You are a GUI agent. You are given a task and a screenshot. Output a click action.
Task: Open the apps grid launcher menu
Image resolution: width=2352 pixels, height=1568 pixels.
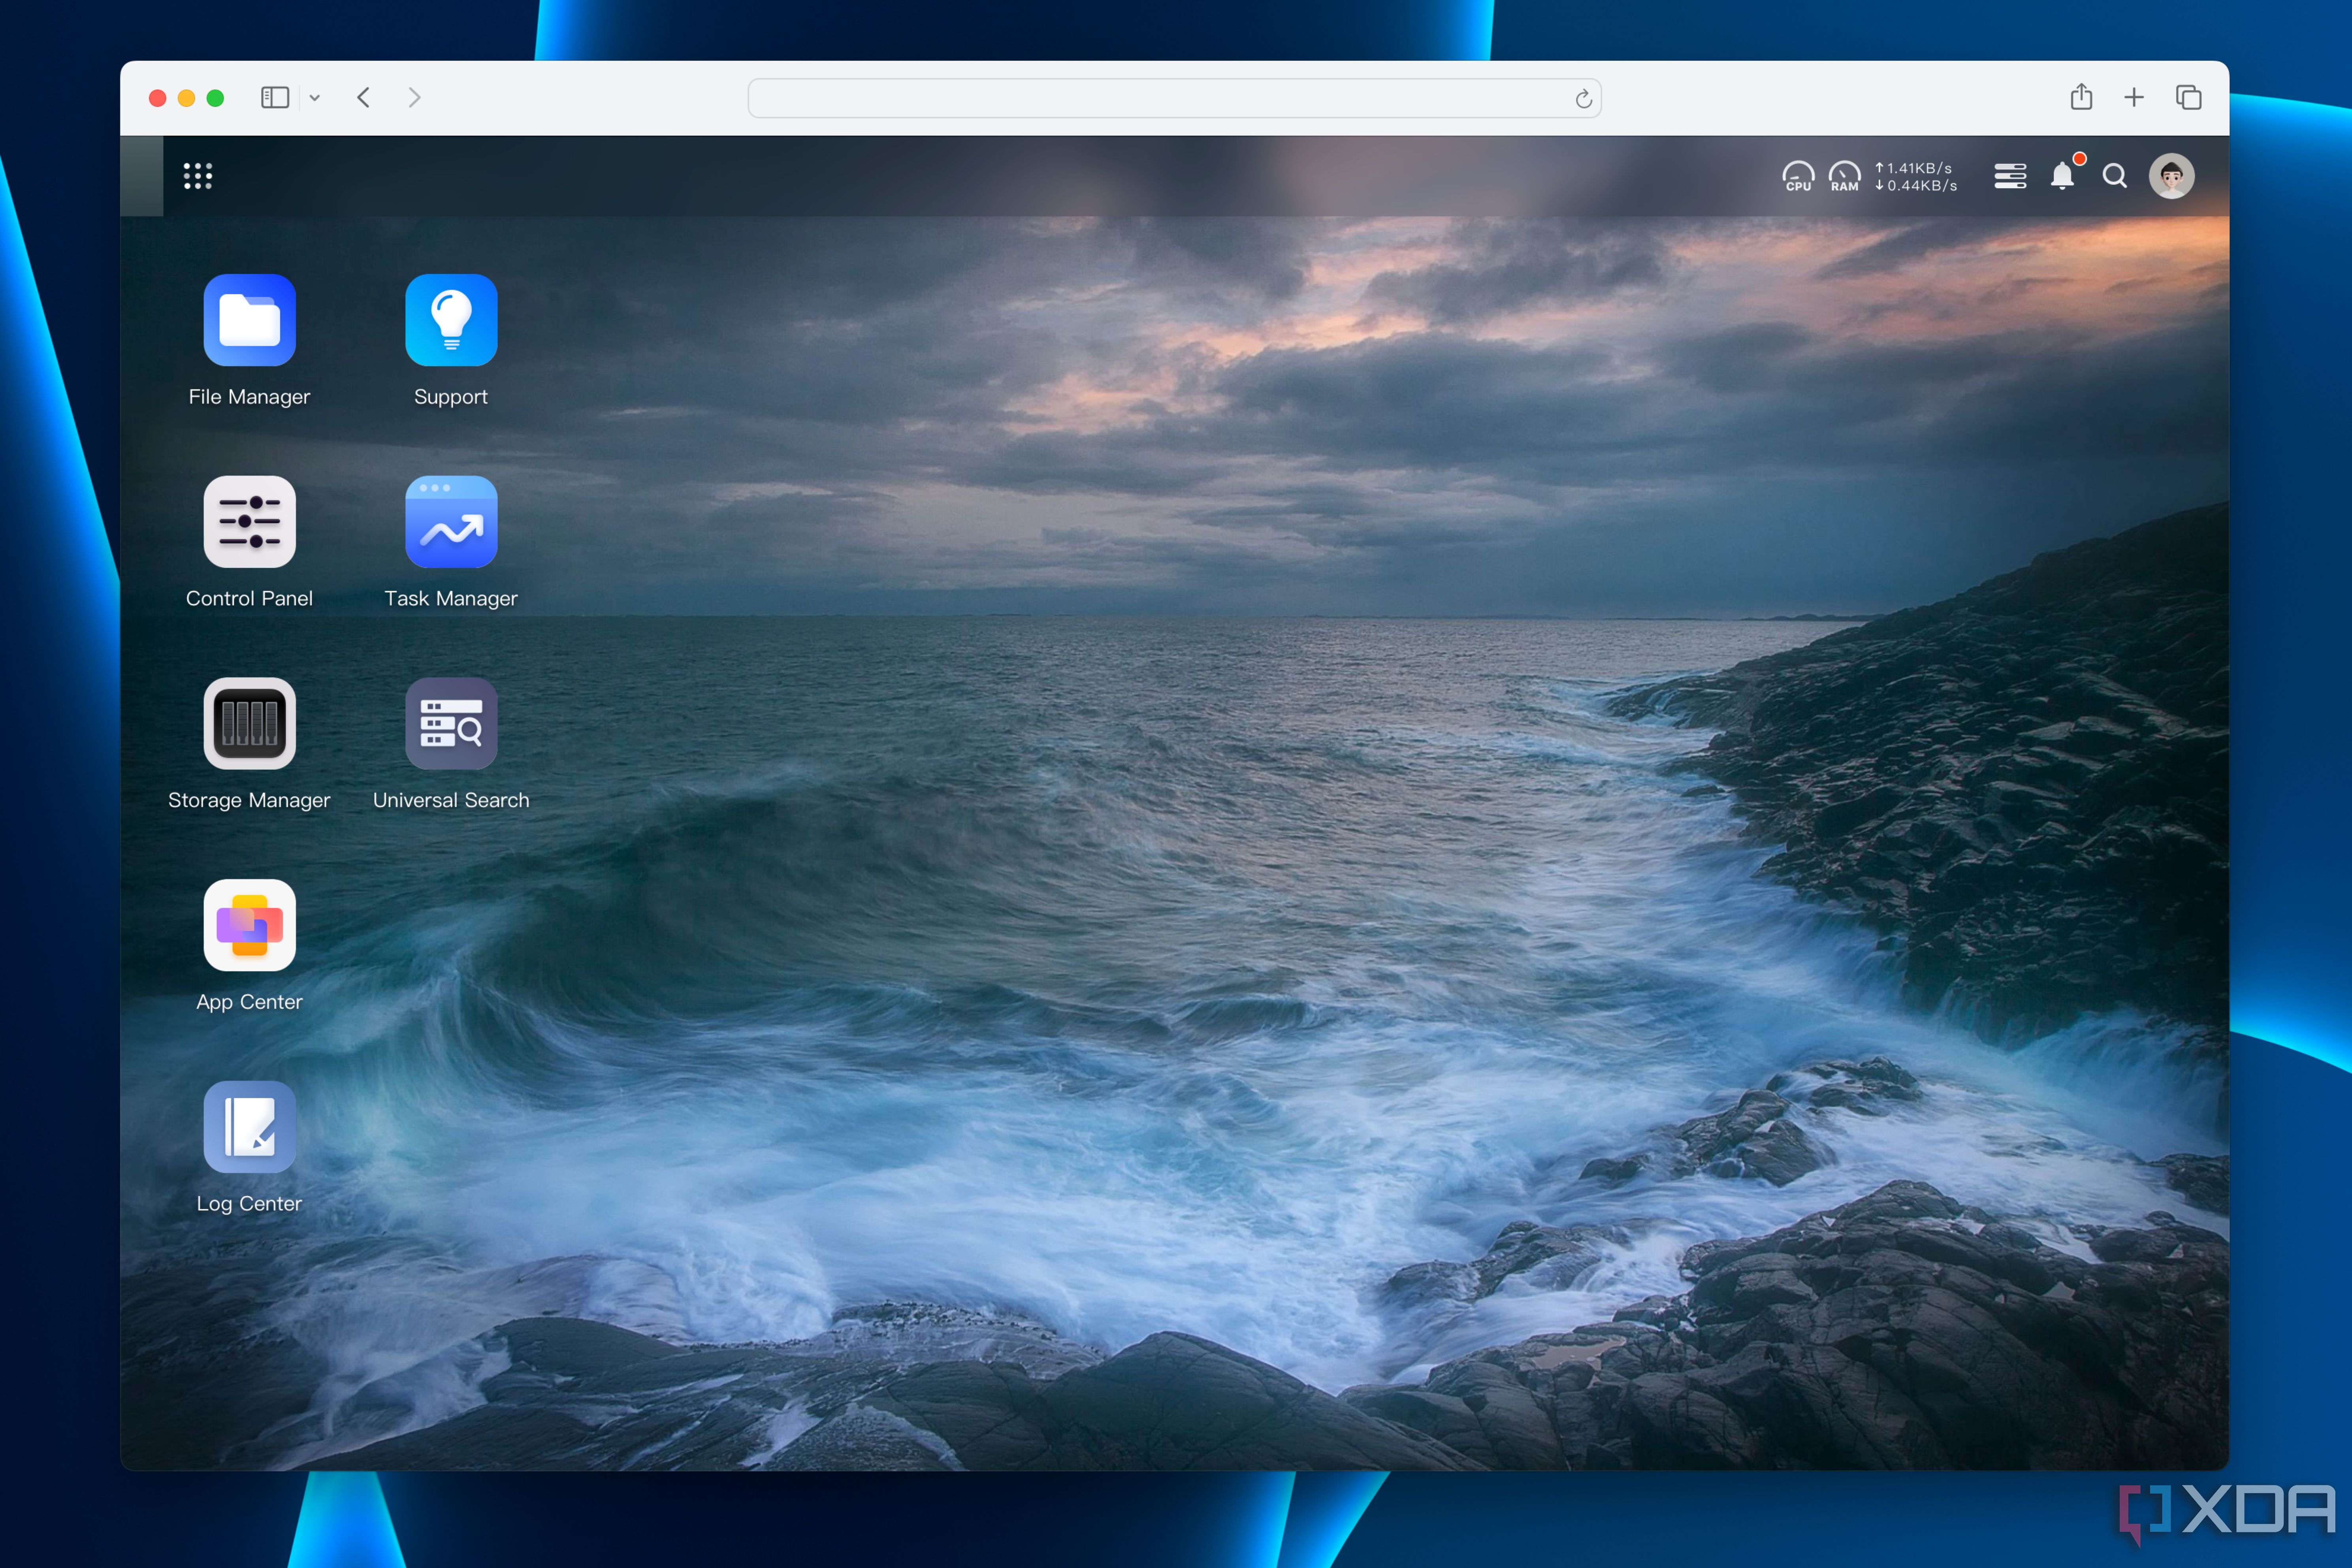coord(198,176)
